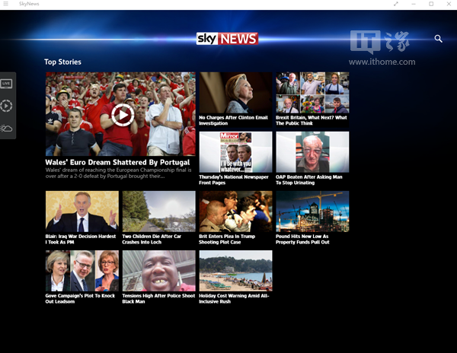Open headline Blair: Iraq War Decision Hardest
Screen dimensions: 457x353
(x=81, y=239)
